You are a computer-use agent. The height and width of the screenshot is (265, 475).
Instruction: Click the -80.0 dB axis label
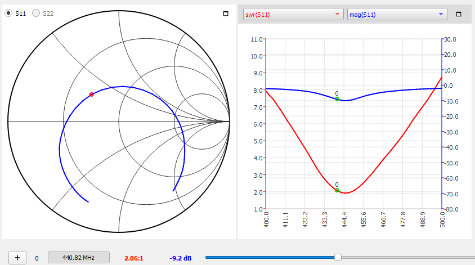[451, 209]
